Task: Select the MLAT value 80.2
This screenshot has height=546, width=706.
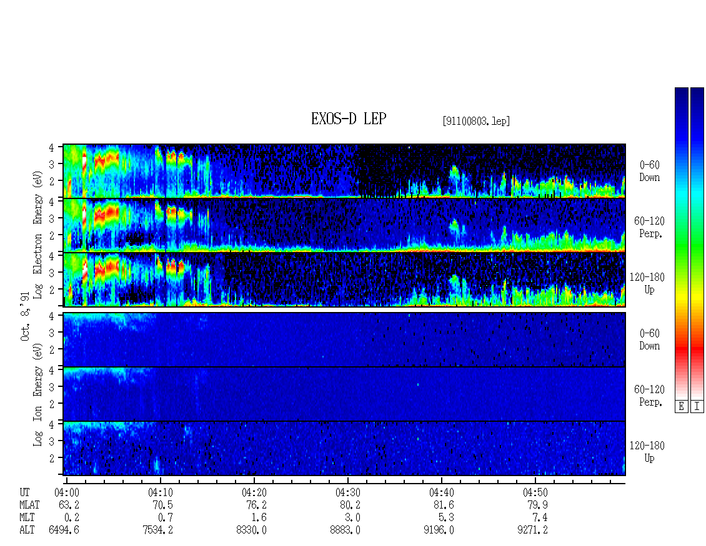Action: coord(350,505)
